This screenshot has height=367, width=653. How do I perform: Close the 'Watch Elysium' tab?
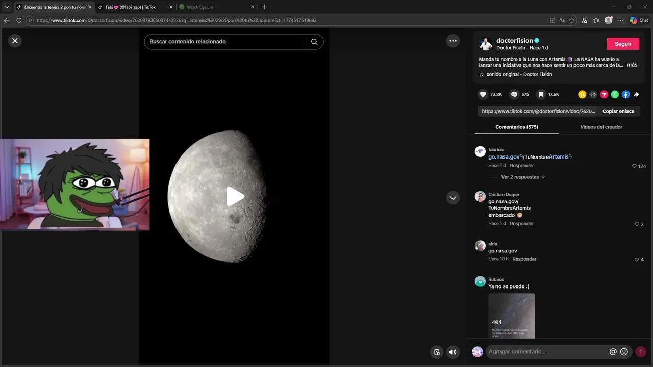pos(252,7)
